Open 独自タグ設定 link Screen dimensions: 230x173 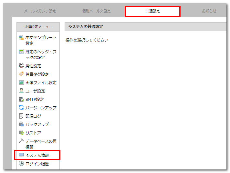(37, 74)
